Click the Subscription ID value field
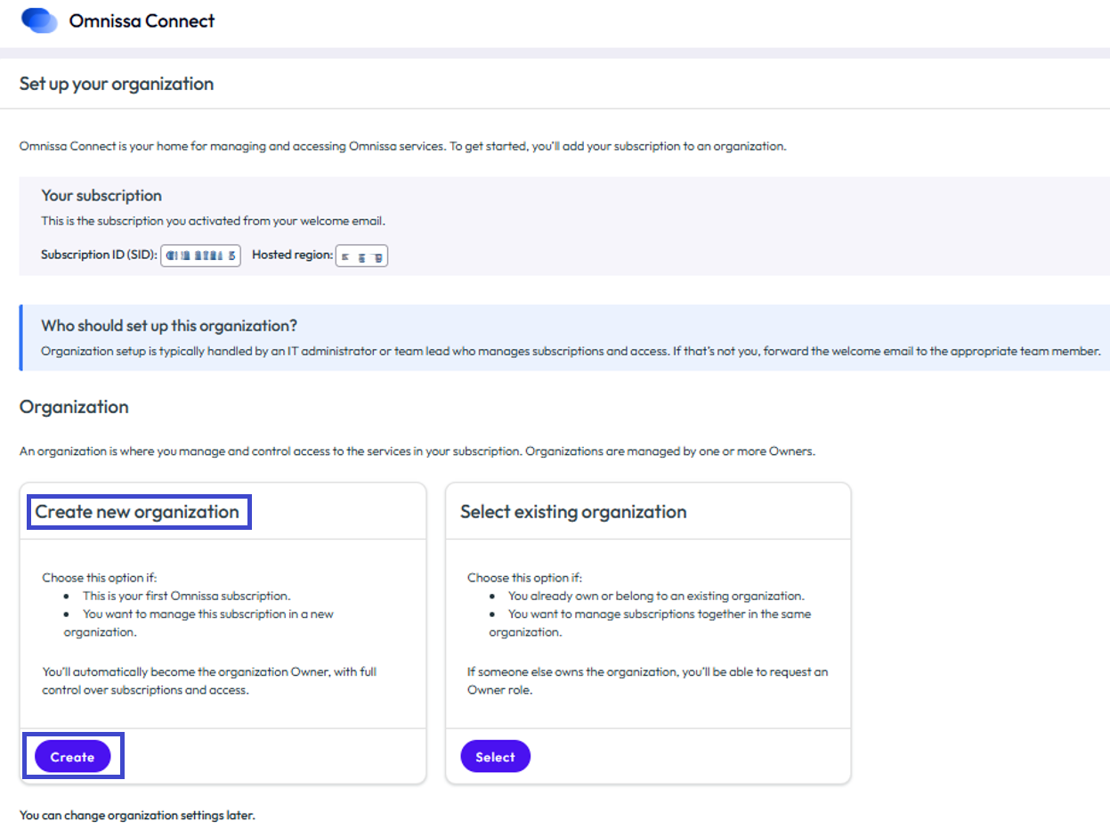Image resolution: width=1110 pixels, height=837 pixels. click(x=200, y=256)
